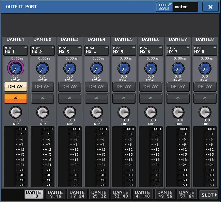Open patch selector MIX3 MX 3

click(x=69, y=50)
